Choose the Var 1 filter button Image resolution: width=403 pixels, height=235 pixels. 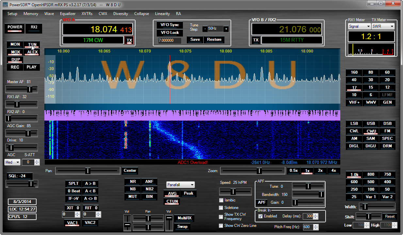[371, 197]
